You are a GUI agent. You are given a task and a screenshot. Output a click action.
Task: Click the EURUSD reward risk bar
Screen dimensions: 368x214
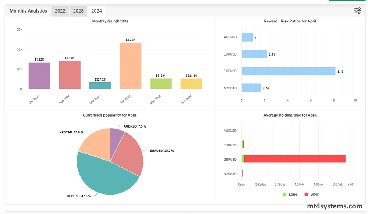[x=254, y=54]
